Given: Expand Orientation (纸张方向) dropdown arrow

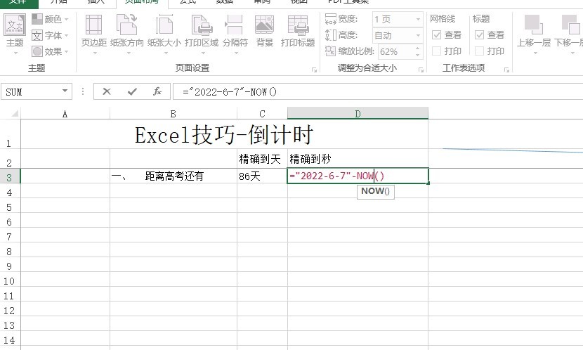Looking at the screenshot, I should tap(129, 53).
